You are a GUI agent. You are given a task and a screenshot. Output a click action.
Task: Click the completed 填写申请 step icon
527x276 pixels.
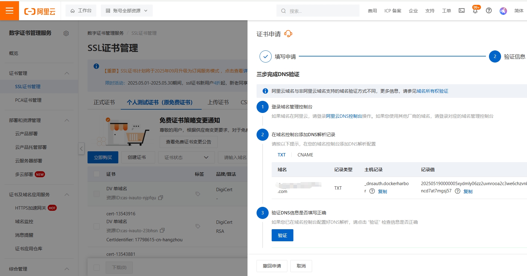[266, 56]
